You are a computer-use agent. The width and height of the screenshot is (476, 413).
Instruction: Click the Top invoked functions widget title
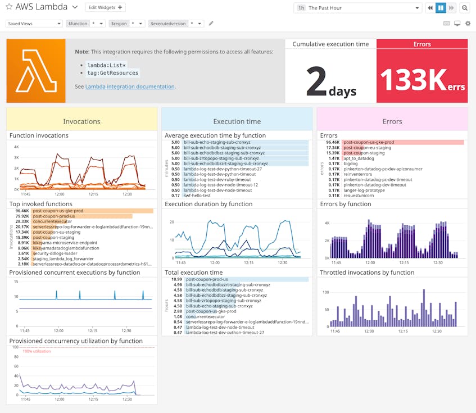click(x=40, y=204)
